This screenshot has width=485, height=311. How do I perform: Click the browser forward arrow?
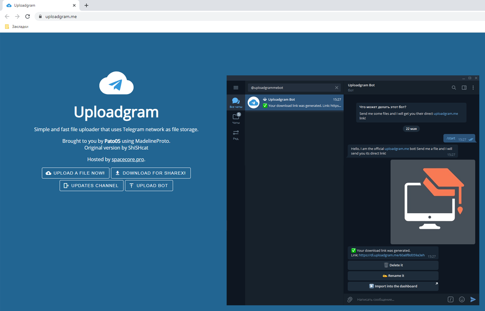(x=17, y=16)
